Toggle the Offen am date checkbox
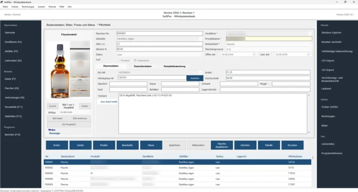The width and height of the screenshot is (358, 192). 220,55
